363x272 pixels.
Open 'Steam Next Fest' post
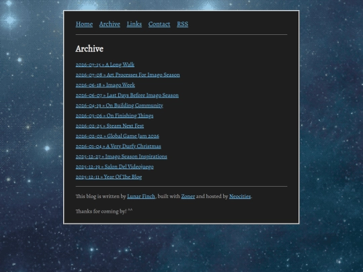[x=110, y=126]
